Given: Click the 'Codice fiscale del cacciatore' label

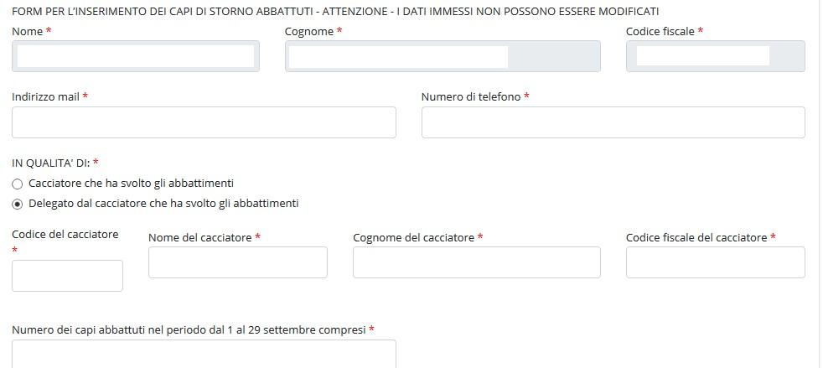Looking at the screenshot, I should [696, 238].
